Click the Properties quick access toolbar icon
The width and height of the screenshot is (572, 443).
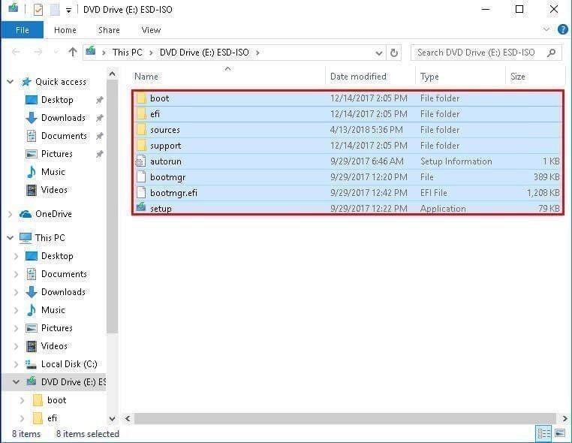pyautogui.click(x=38, y=10)
